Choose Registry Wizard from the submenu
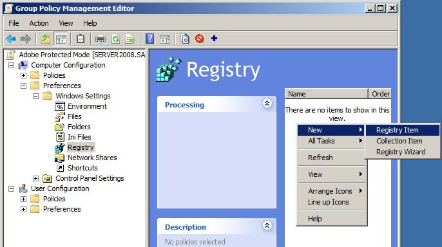 [x=403, y=152]
